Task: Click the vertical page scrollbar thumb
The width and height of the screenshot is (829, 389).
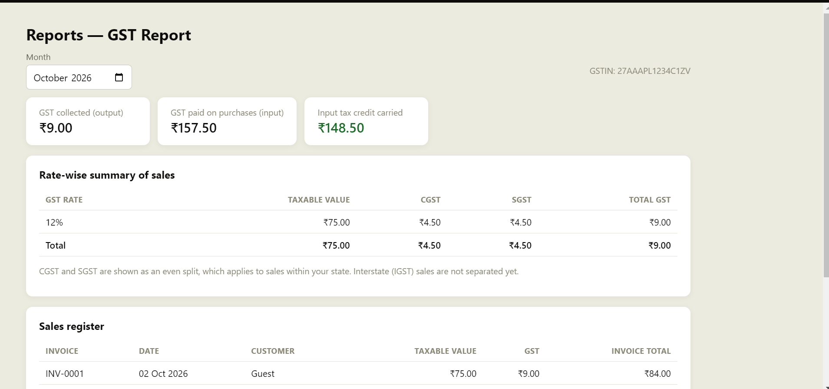Action: click(x=826, y=145)
